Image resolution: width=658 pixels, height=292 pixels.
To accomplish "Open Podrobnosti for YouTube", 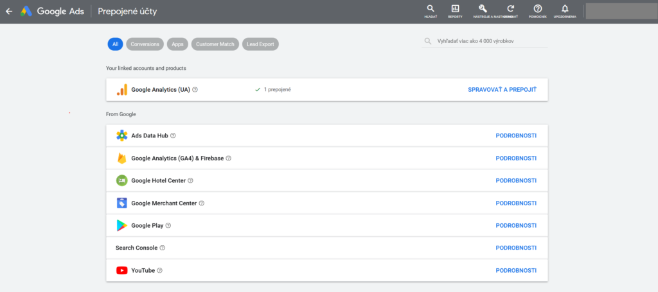I will pyautogui.click(x=516, y=271).
